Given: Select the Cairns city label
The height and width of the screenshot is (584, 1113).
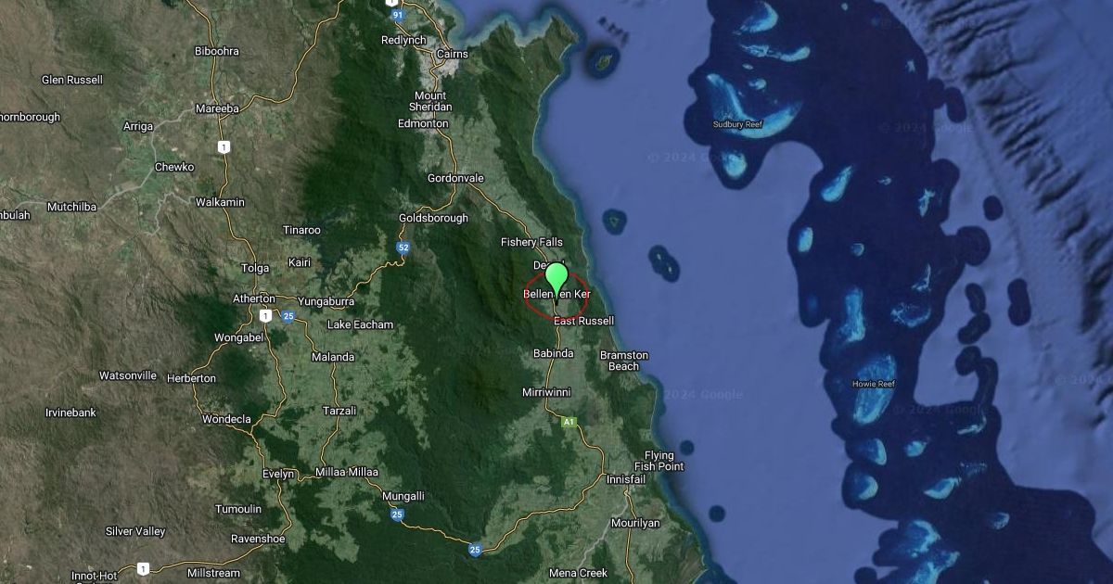Looking at the screenshot, I should coord(454,55).
